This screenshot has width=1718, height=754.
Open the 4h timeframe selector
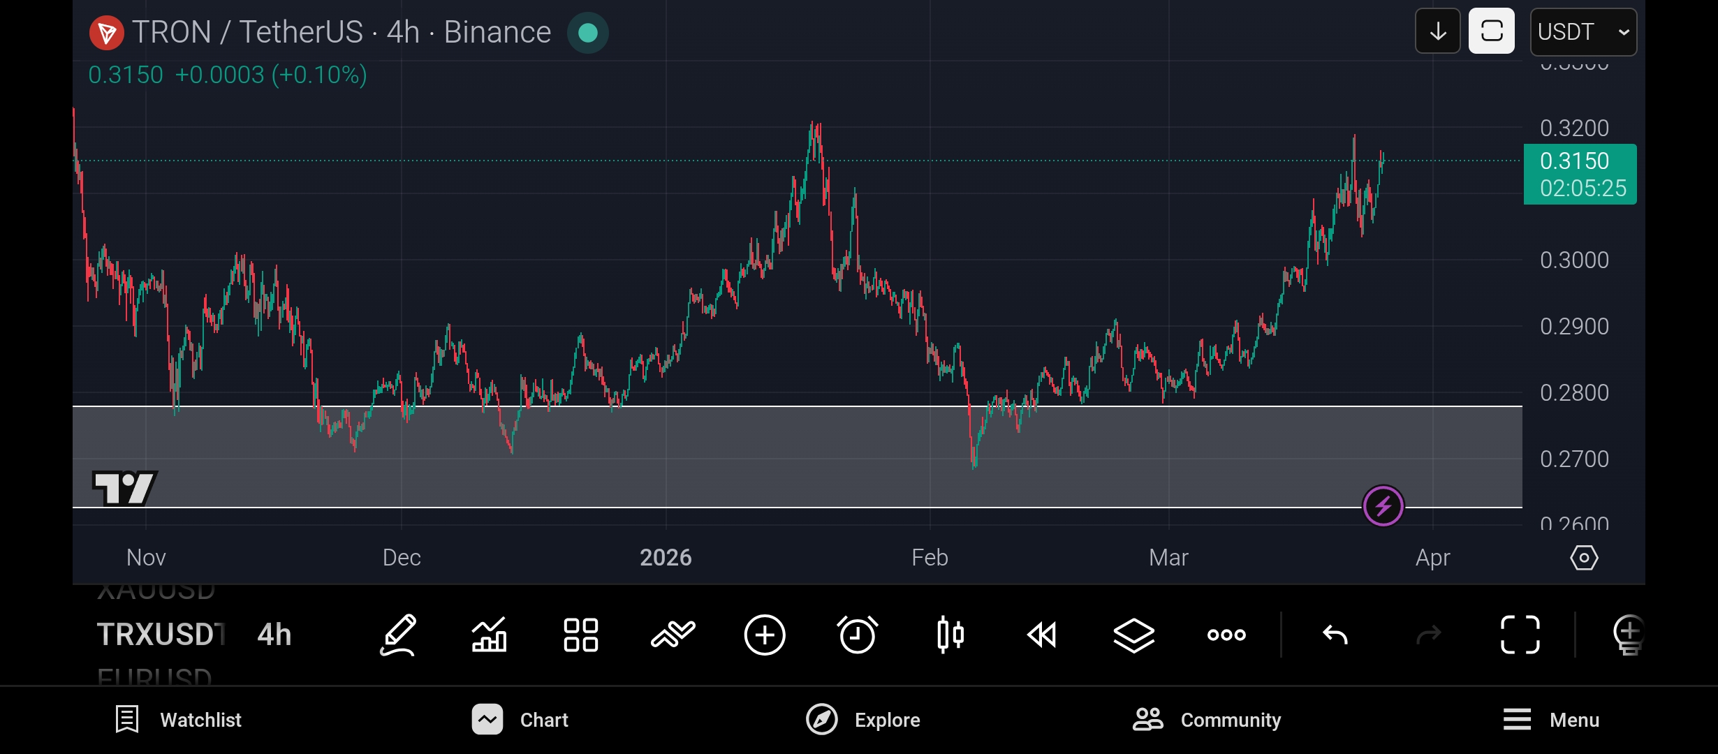pos(274,635)
